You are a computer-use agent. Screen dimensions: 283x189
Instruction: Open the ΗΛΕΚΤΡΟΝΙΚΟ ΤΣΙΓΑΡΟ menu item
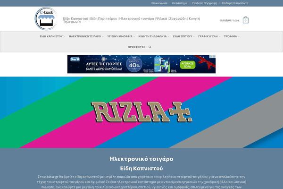85,36
